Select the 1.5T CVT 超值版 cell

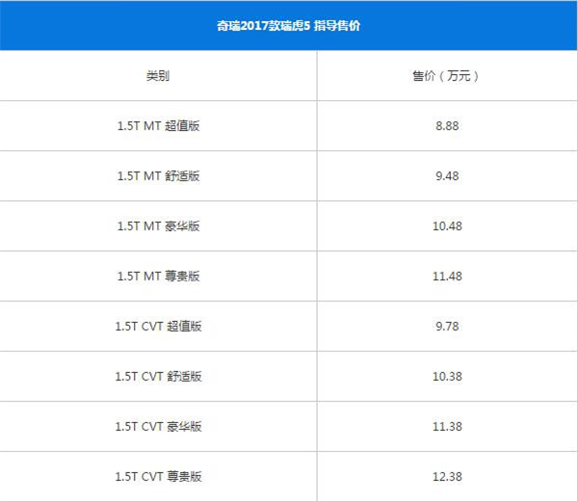coord(159,327)
